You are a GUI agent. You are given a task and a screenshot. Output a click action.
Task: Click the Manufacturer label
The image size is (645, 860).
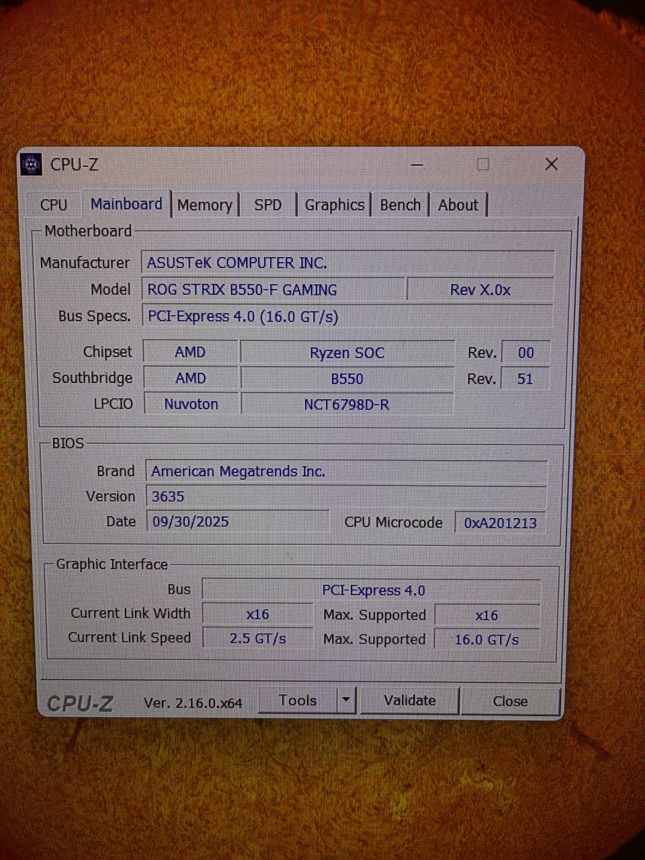(x=85, y=263)
